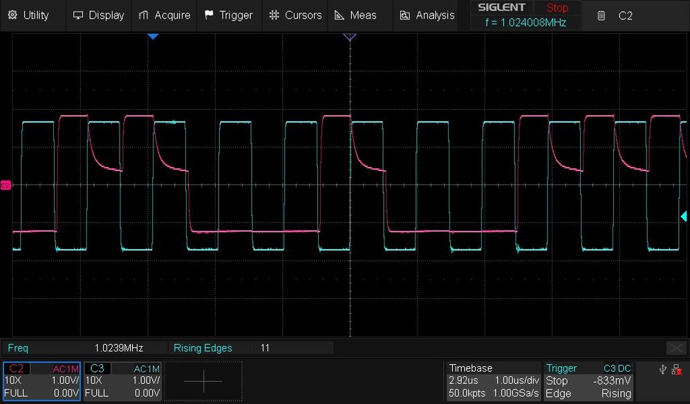Click the C2 1.00V/ vertical scale value
This screenshot has width=690, height=404.
pos(65,381)
